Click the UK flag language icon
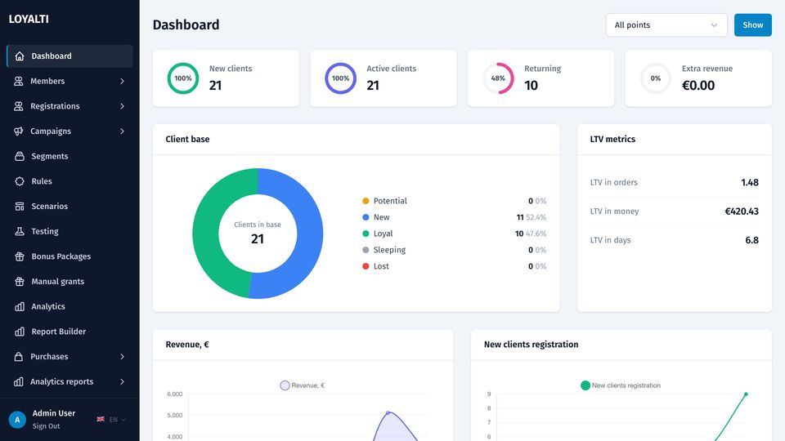This screenshot has width=785, height=441. tap(101, 419)
